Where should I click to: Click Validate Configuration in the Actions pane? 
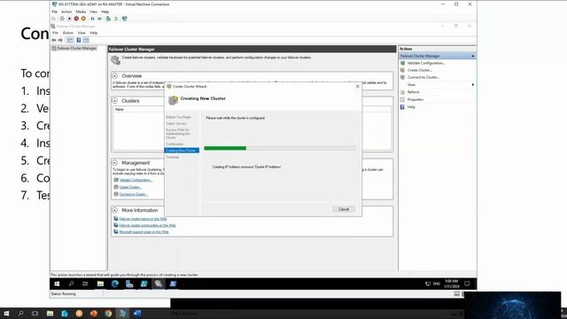[x=426, y=63]
